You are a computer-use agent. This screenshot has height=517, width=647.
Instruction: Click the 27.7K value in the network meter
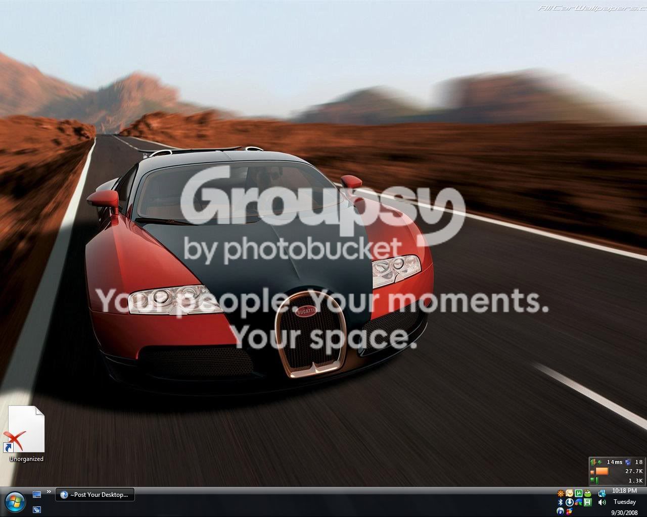[x=634, y=471]
